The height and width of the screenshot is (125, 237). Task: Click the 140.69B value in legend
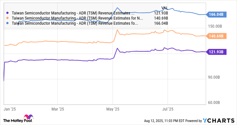161,18
